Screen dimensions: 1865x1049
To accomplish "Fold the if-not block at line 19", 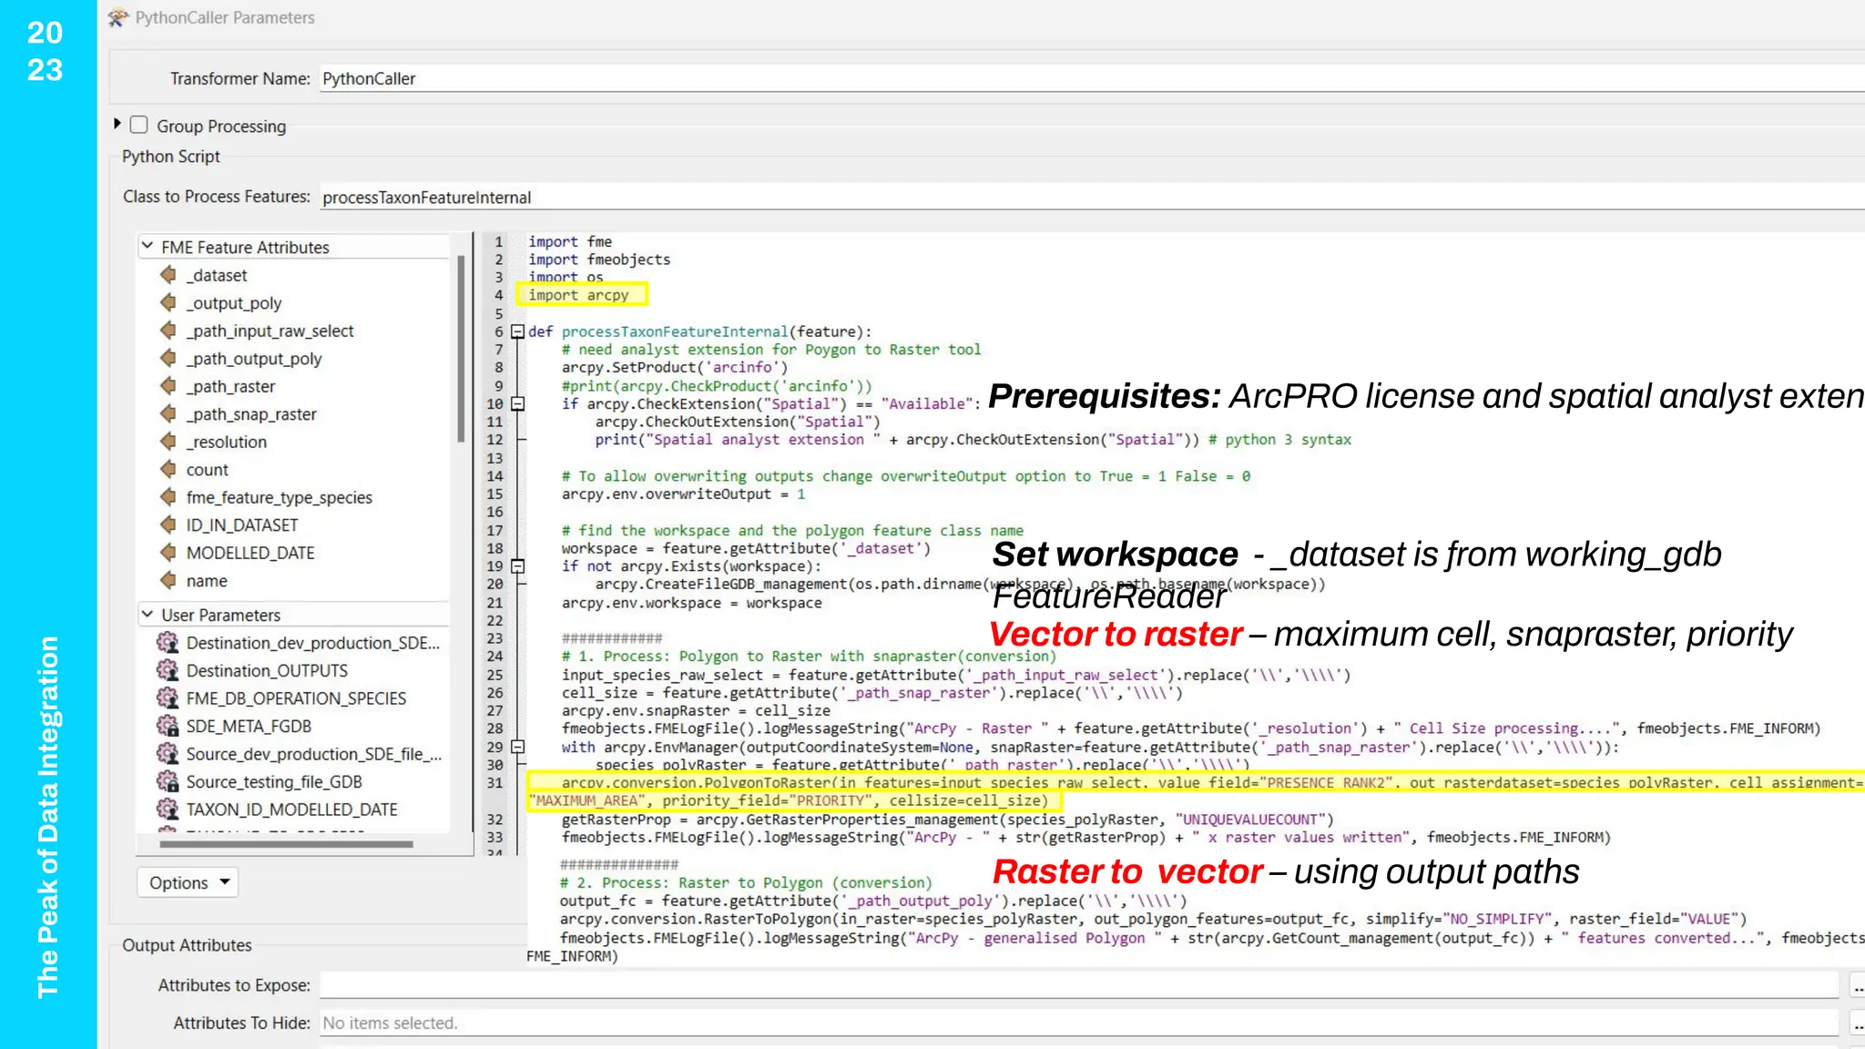I will 517,566.
